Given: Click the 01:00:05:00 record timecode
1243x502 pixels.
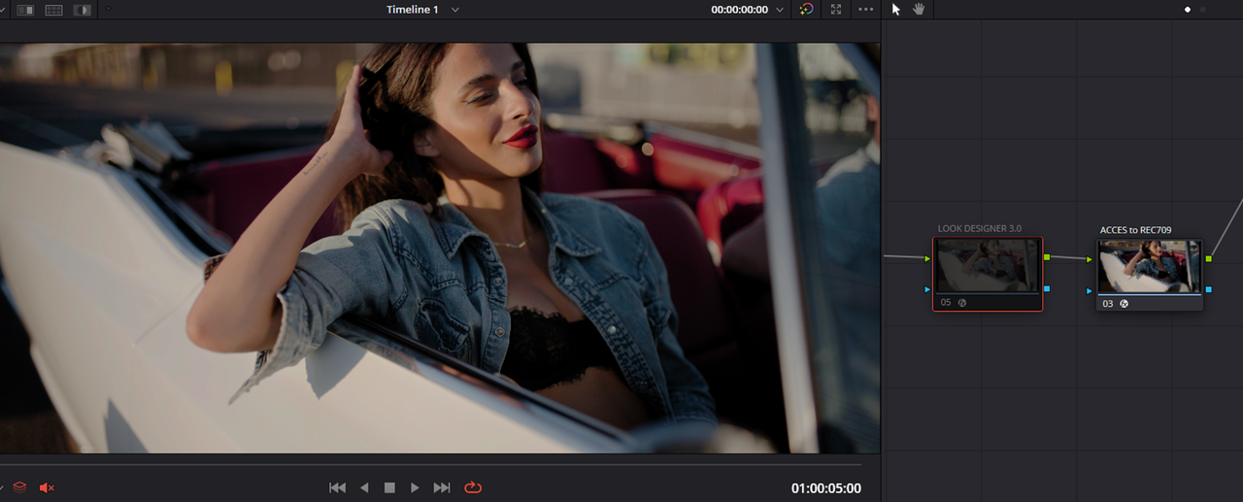Looking at the screenshot, I should [826, 488].
